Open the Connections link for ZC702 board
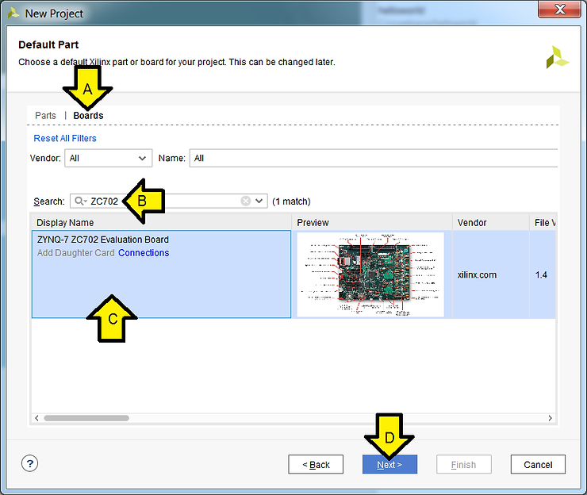Screen dimensions: 587x495 click(x=144, y=253)
